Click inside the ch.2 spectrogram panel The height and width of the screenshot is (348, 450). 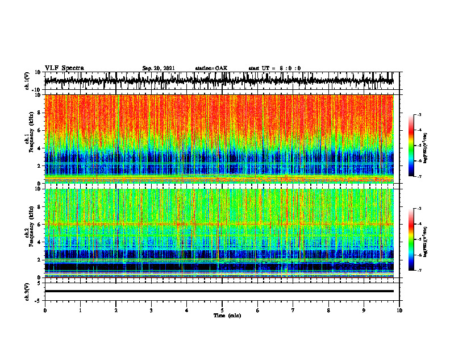pyautogui.click(x=219, y=233)
